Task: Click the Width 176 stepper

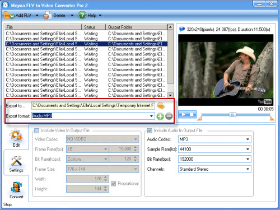Action: tap(105, 179)
